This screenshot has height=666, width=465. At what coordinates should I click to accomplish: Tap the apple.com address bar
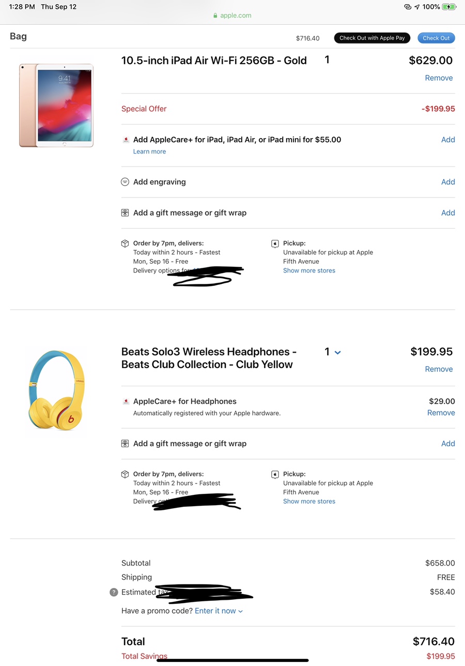click(233, 16)
